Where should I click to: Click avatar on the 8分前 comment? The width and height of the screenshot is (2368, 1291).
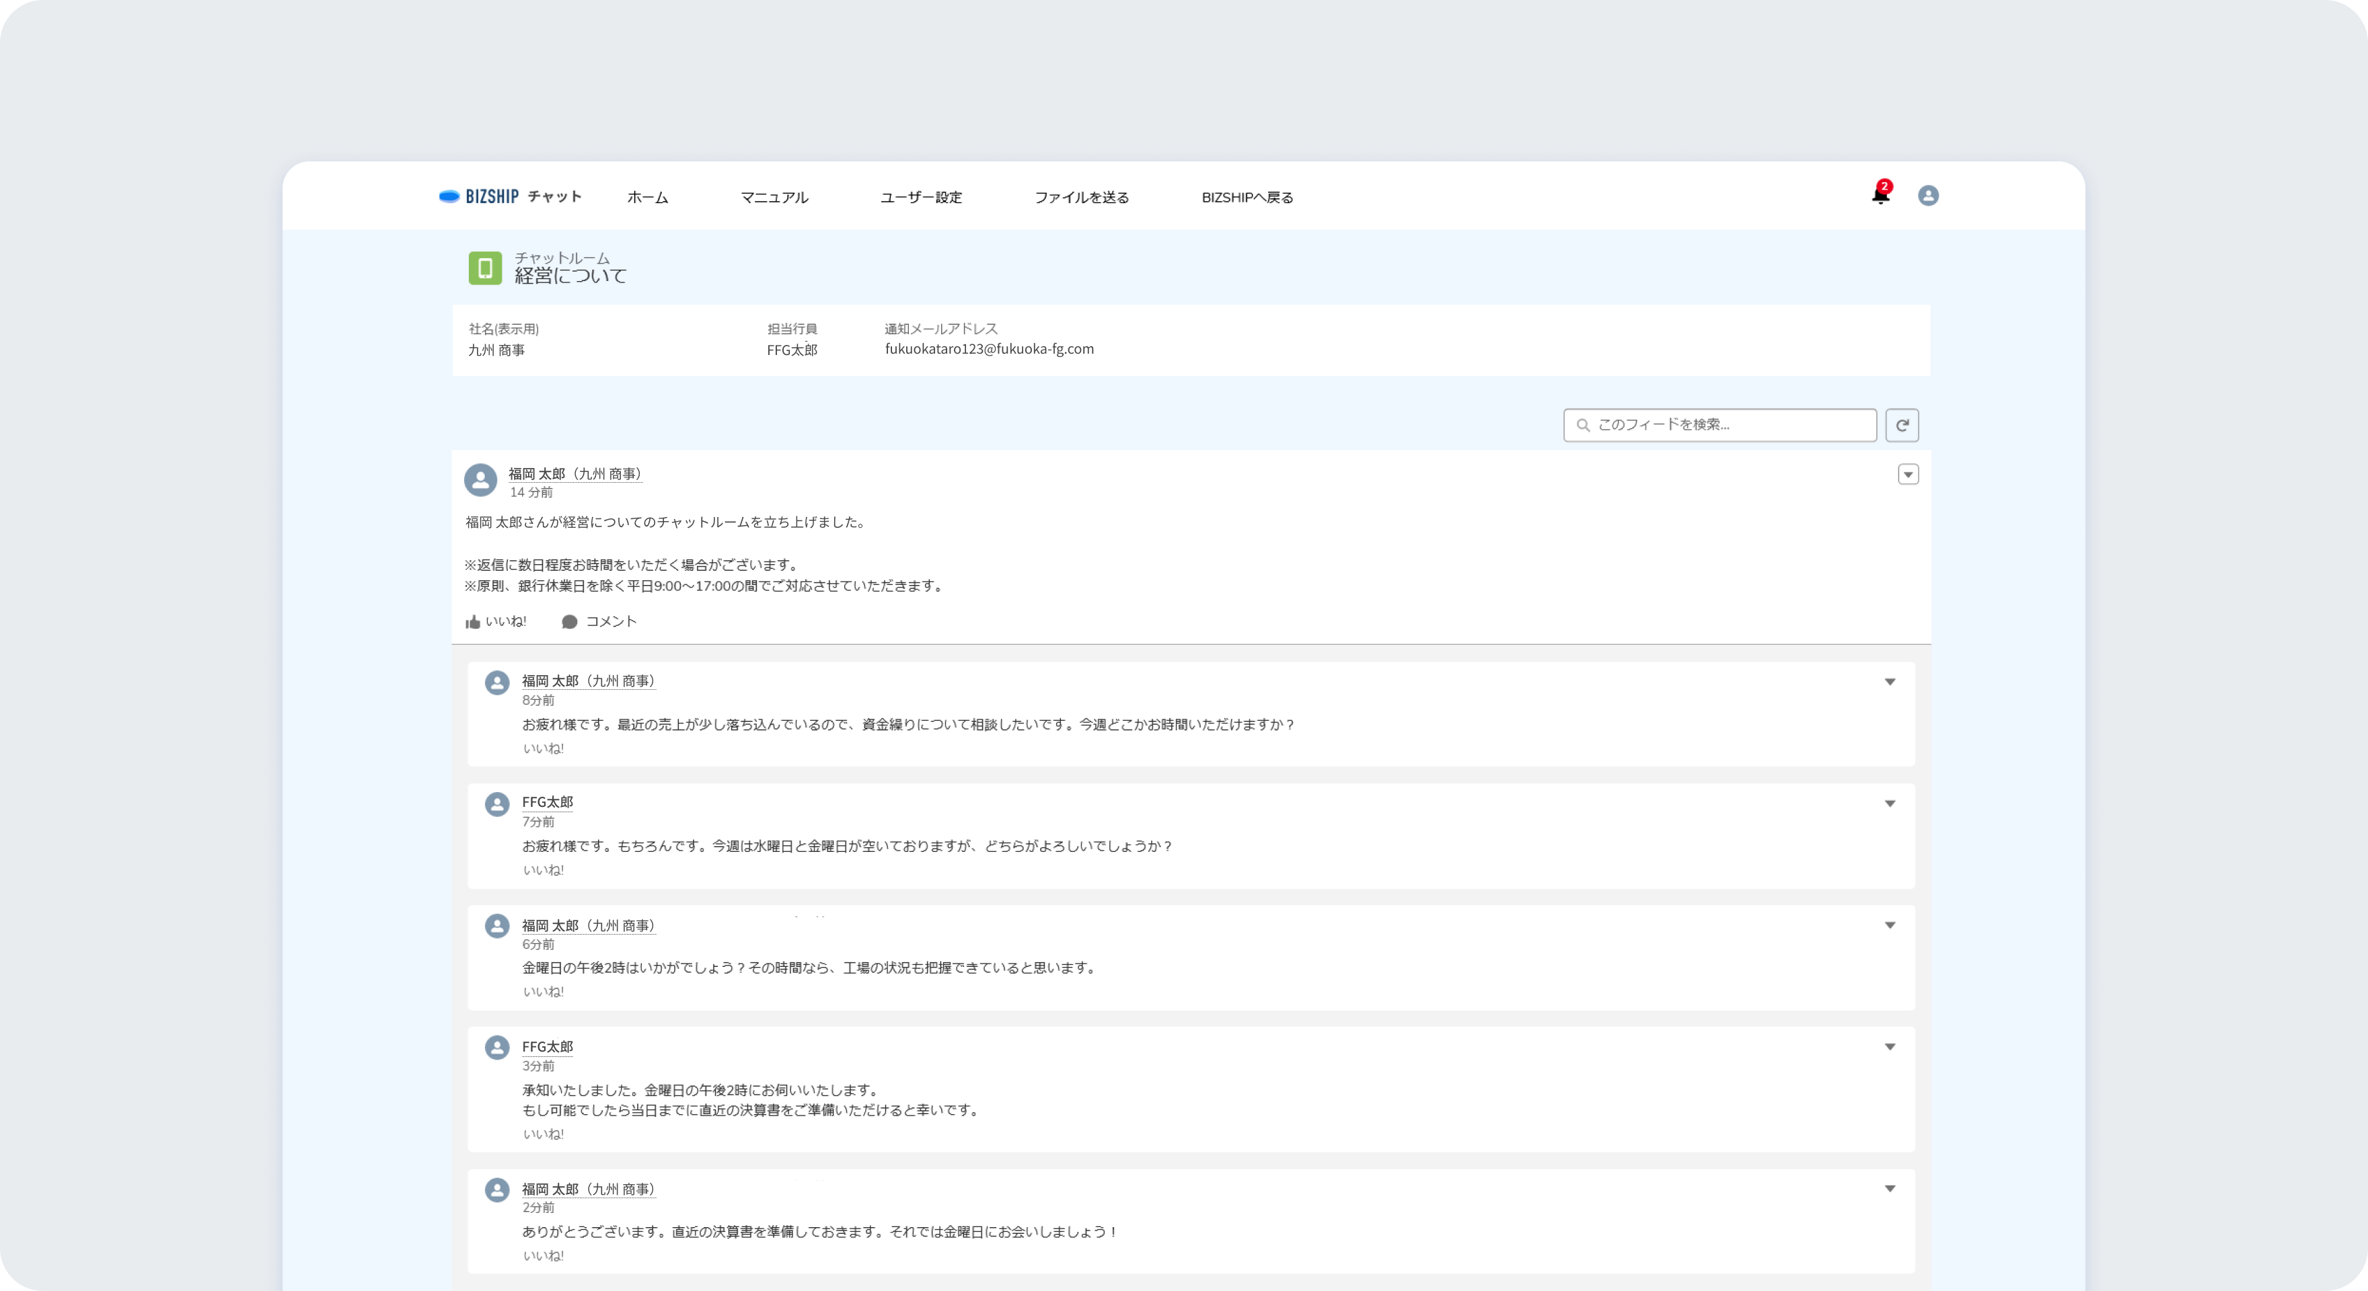tap(497, 682)
